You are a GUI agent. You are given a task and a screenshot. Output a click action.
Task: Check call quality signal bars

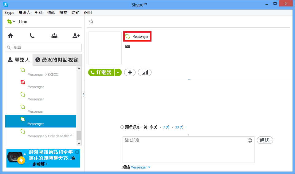[x=145, y=72]
